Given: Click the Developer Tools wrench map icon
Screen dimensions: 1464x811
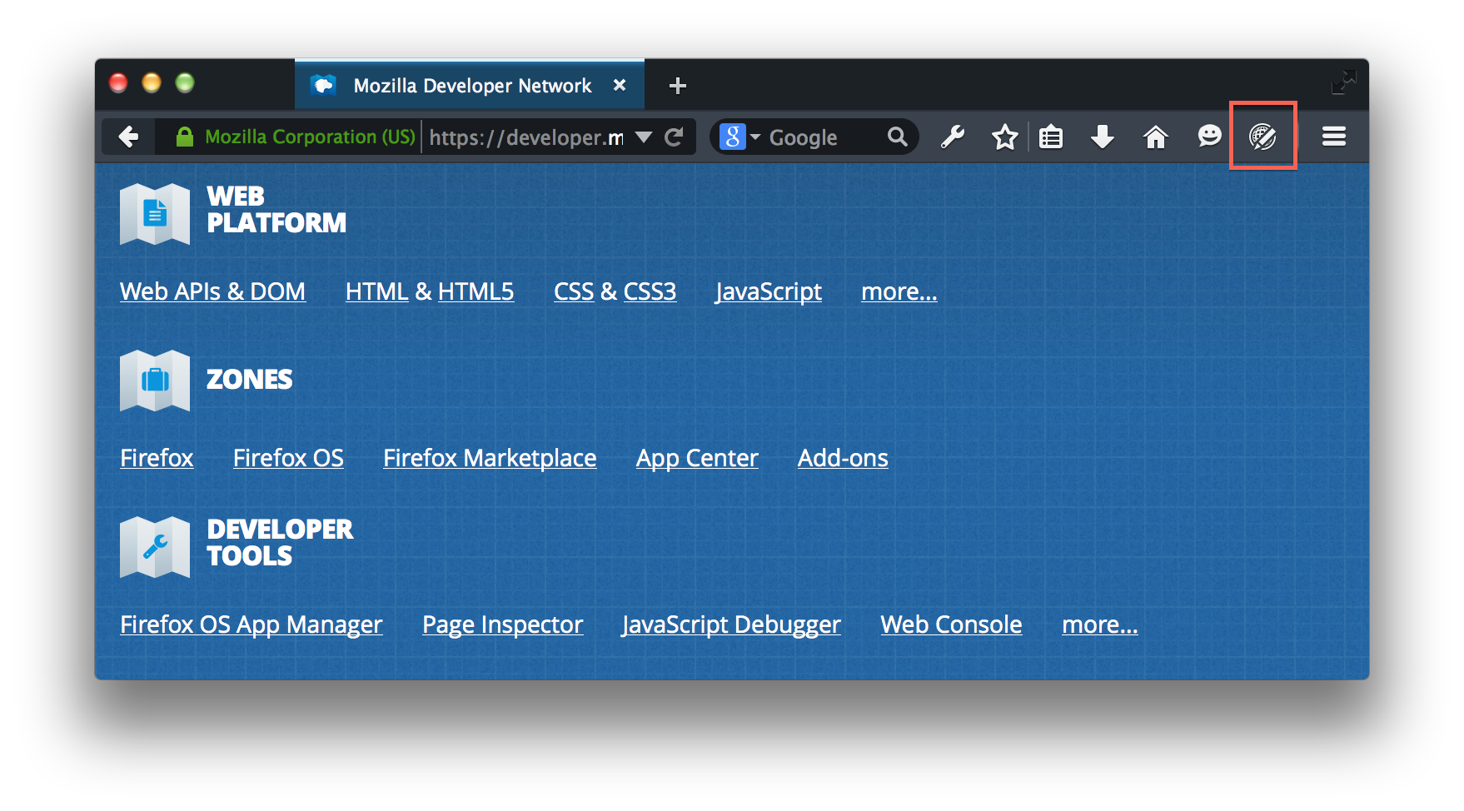Looking at the screenshot, I should click(x=155, y=547).
